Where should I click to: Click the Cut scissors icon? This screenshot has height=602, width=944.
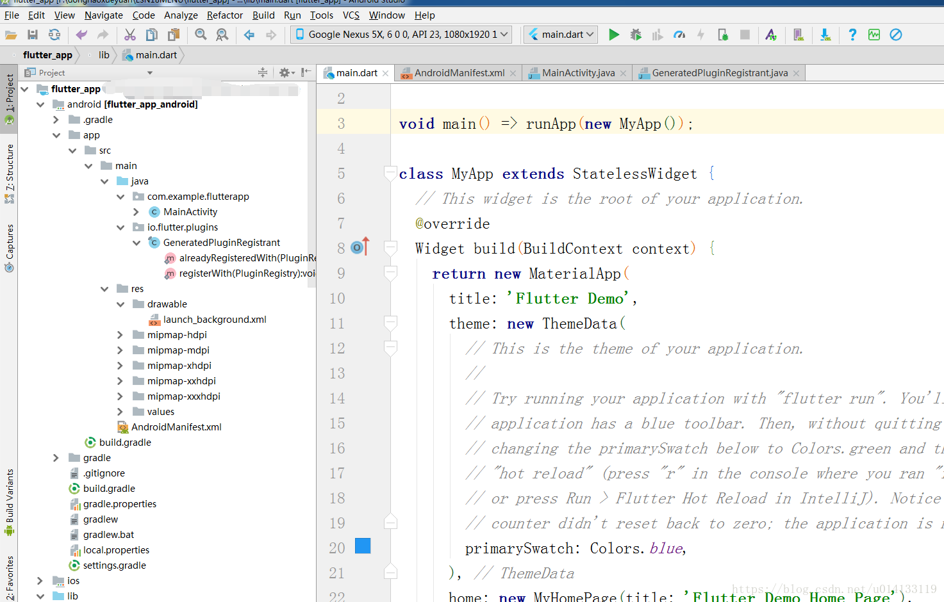click(130, 35)
